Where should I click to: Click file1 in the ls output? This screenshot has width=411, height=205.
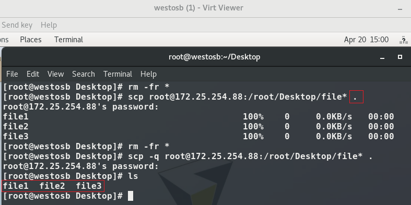pos(16,186)
